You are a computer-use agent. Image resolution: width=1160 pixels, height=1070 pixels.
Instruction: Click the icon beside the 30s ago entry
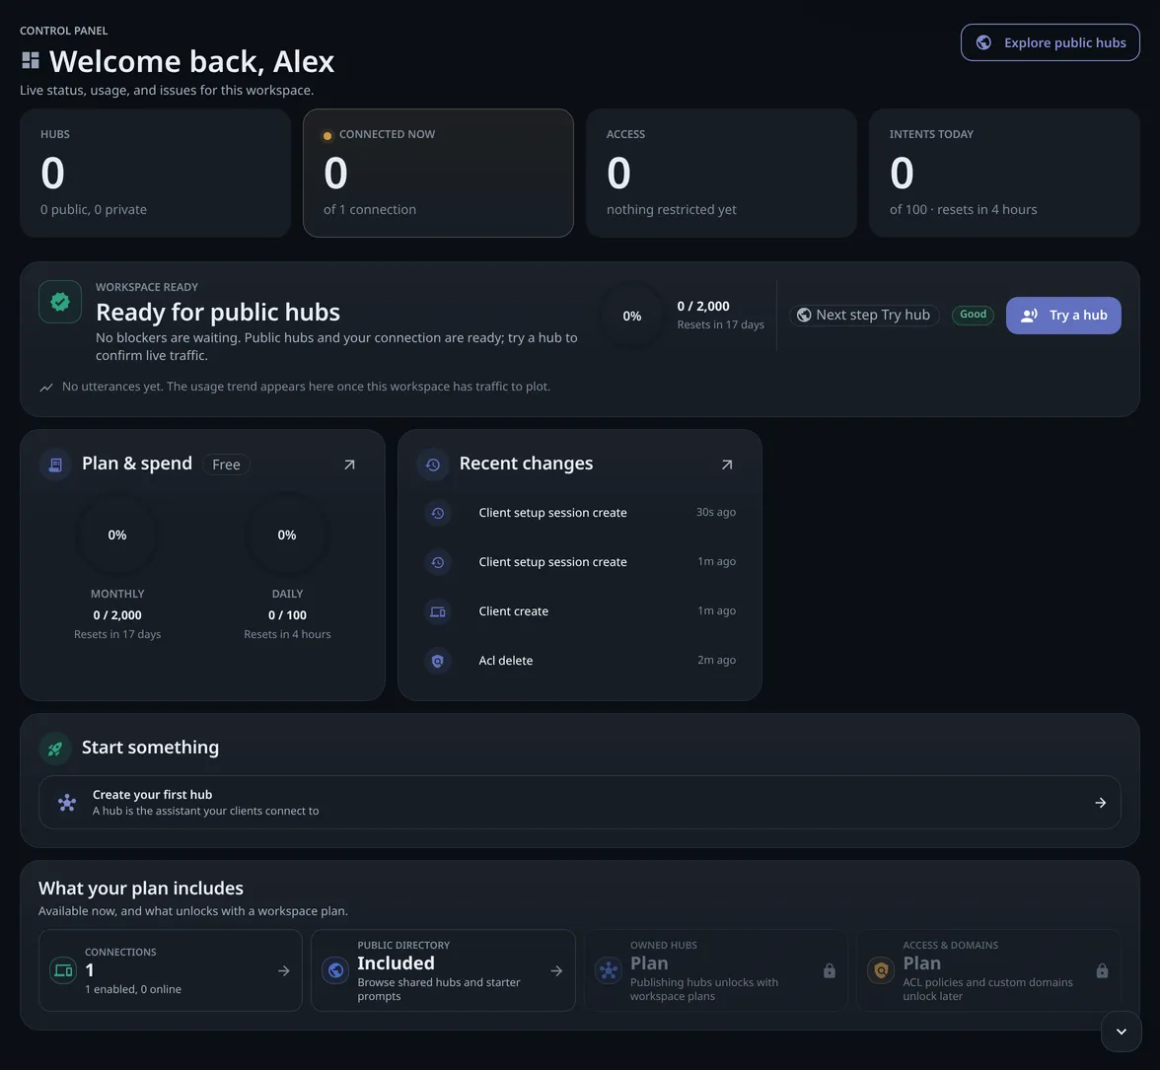[438, 513]
